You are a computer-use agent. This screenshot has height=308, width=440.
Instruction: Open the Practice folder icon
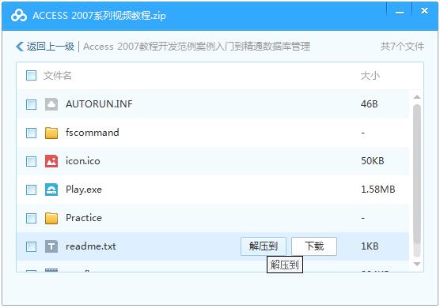pos(51,218)
